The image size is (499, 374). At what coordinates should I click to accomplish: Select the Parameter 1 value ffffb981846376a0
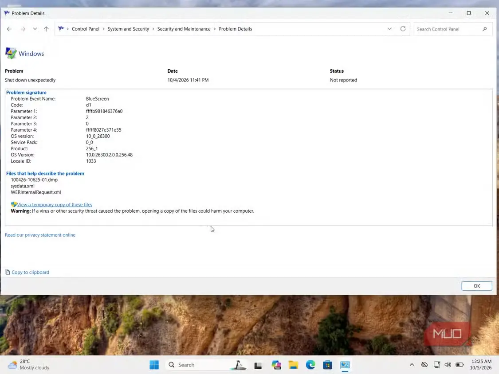(104, 111)
